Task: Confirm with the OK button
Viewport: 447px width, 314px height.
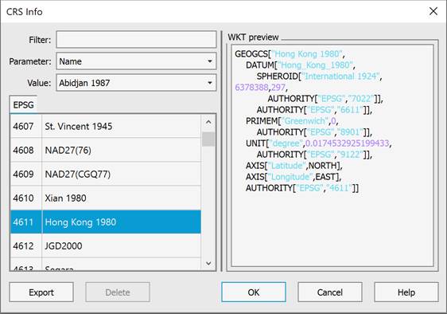Action: (254, 292)
